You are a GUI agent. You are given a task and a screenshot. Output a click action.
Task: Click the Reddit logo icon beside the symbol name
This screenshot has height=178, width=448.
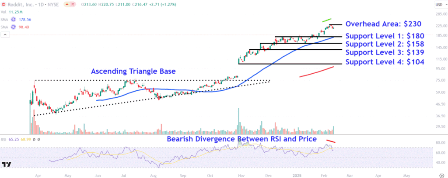coord(3,4)
